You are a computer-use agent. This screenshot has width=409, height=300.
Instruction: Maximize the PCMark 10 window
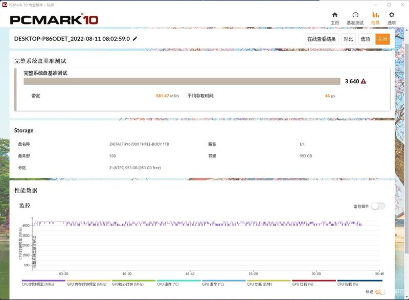389,5
